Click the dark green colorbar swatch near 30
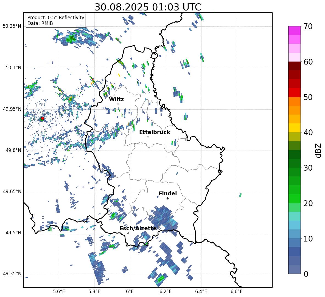325x297 pixels. (x=294, y=163)
